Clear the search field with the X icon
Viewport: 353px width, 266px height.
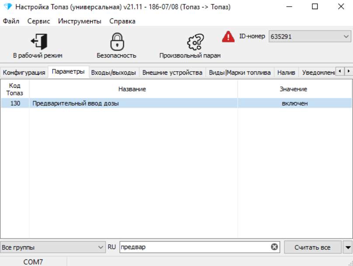pos(274,247)
